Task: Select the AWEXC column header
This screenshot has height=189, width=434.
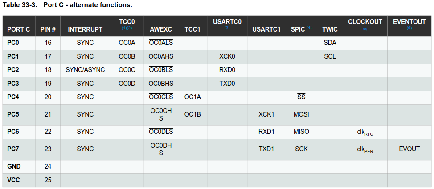Action: click(161, 29)
